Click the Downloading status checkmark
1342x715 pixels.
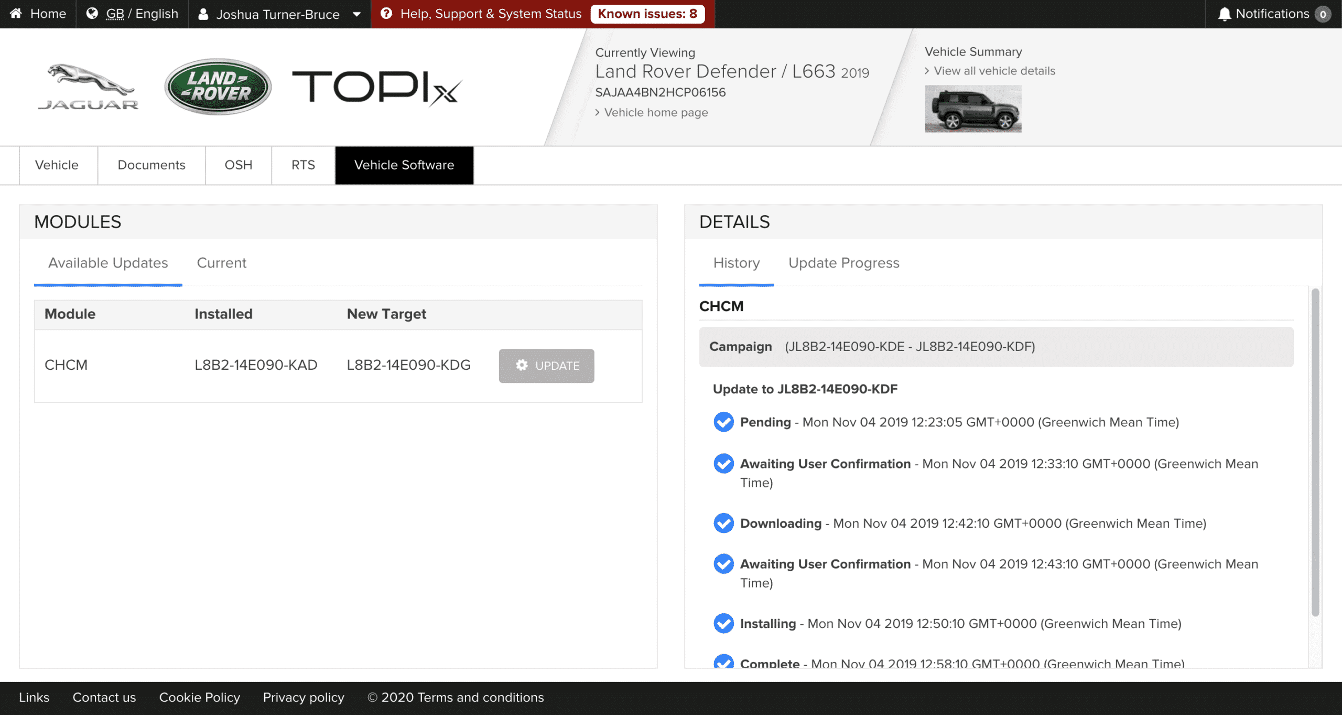[723, 523]
